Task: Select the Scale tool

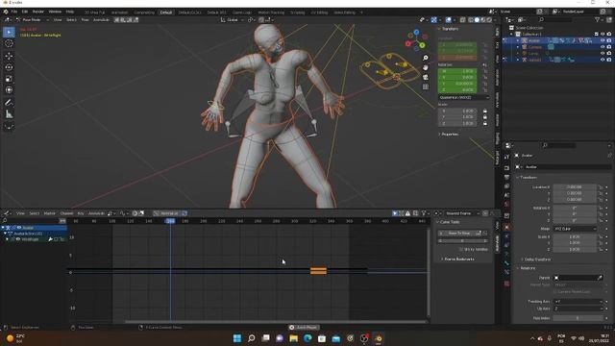Action: [x=9, y=79]
